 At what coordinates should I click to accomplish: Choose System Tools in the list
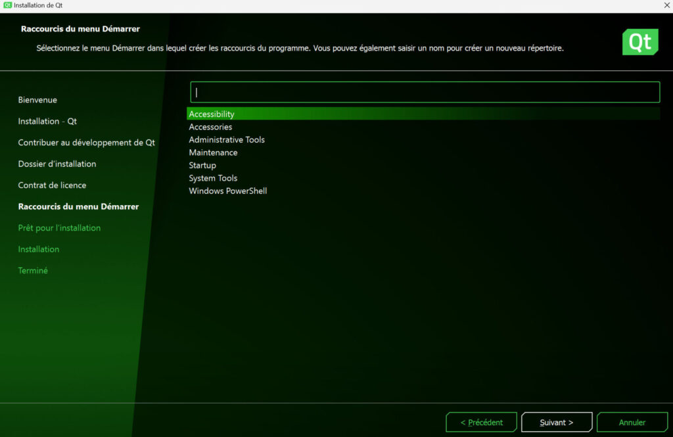tap(213, 178)
